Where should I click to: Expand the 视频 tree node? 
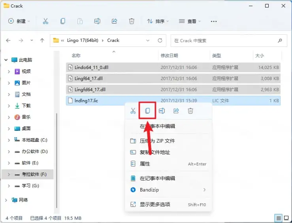(x=9, y=71)
